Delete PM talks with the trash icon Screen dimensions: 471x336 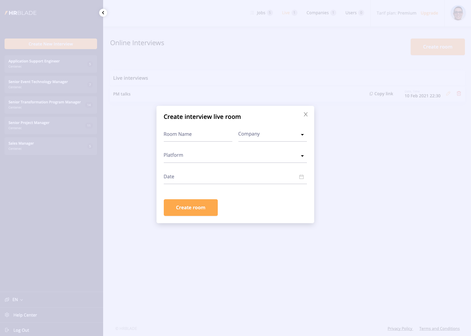coord(459,94)
